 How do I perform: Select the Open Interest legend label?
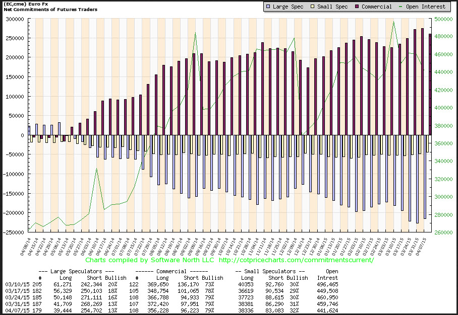tap(428, 7)
